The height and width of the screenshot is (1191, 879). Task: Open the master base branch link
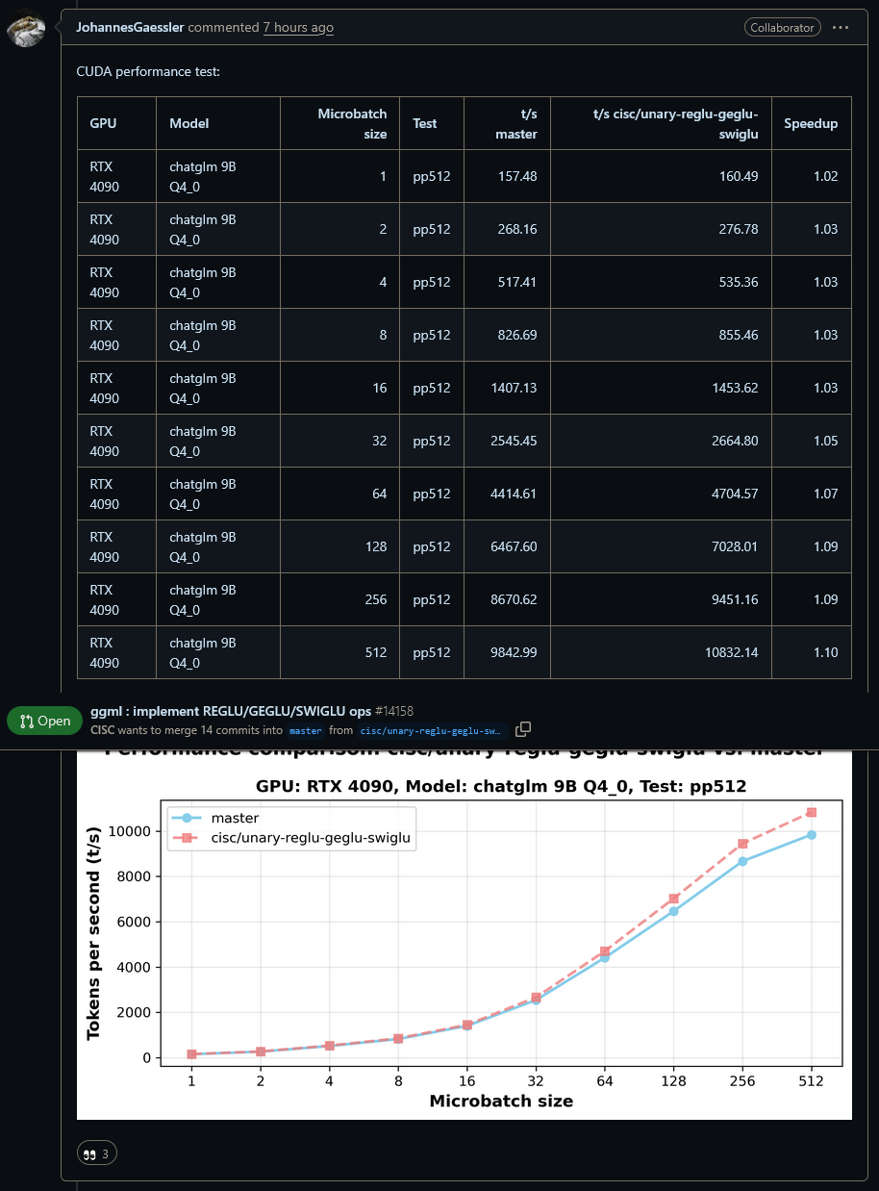[x=306, y=730]
